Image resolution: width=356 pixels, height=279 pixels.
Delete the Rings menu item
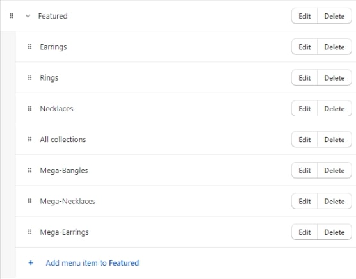(x=334, y=78)
